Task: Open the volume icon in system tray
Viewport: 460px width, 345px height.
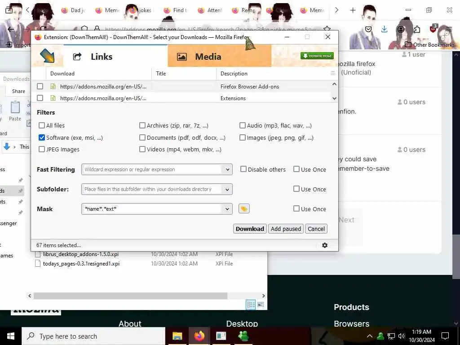Action: [x=401, y=336]
